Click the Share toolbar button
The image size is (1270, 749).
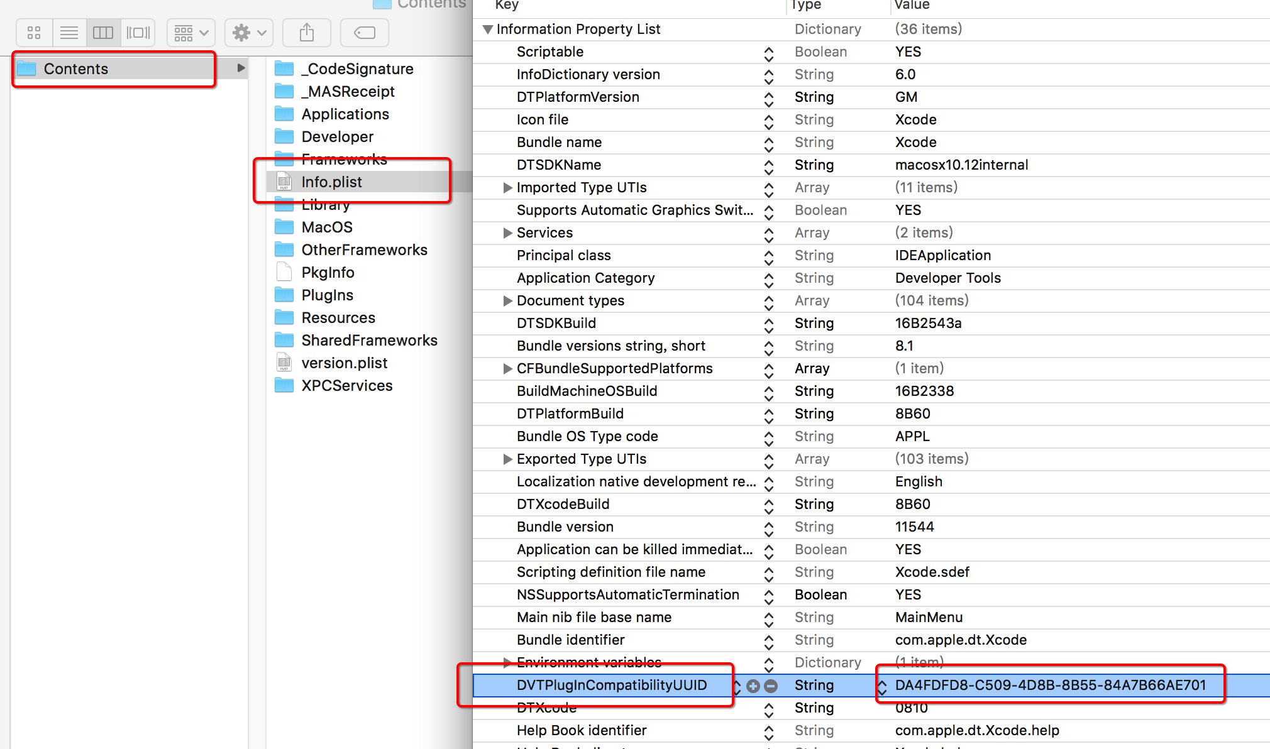point(307,33)
